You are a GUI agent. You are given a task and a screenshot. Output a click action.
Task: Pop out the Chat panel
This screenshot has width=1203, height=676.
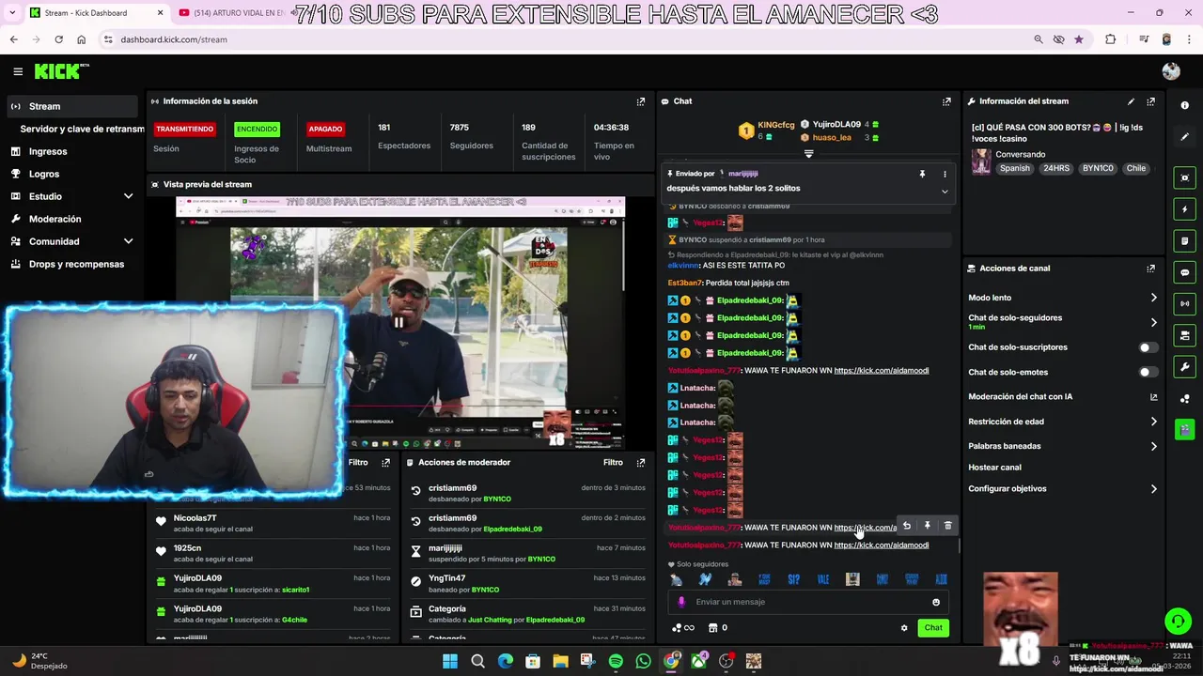946,101
